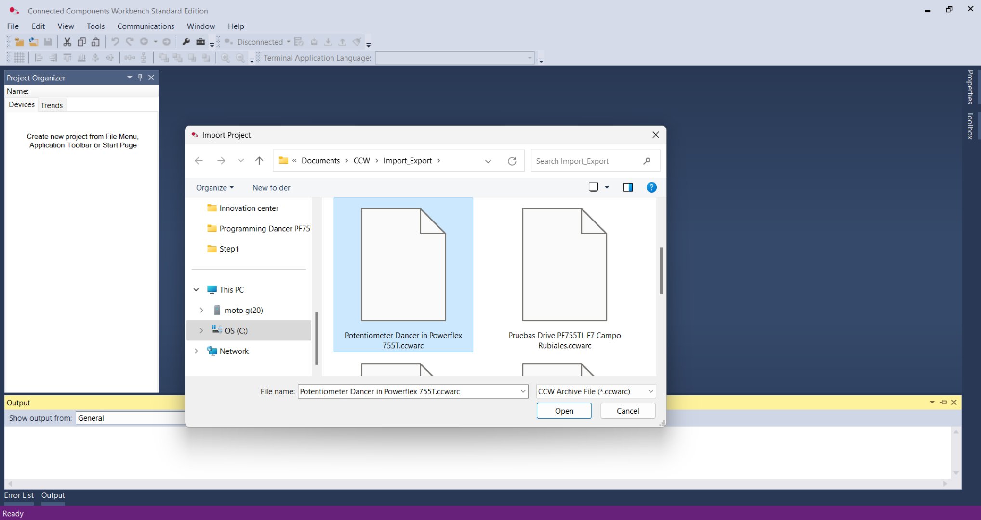Go up one folder level
Image resolution: width=981 pixels, height=520 pixels.
pyautogui.click(x=259, y=161)
